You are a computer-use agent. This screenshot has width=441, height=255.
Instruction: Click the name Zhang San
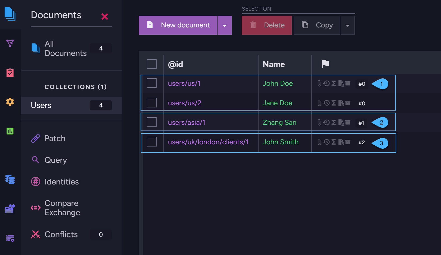coord(279,122)
